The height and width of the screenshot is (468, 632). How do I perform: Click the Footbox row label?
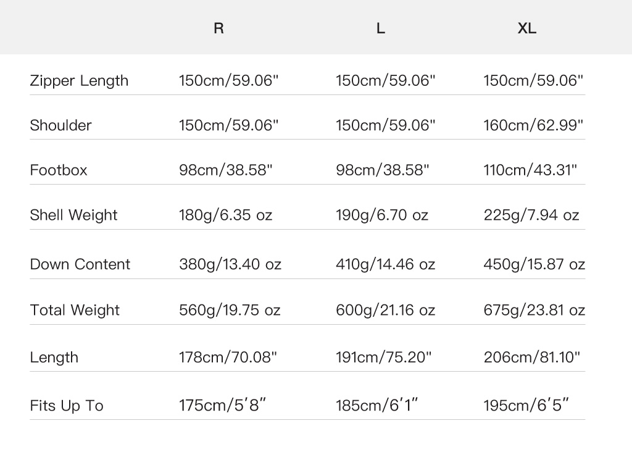tap(59, 170)
